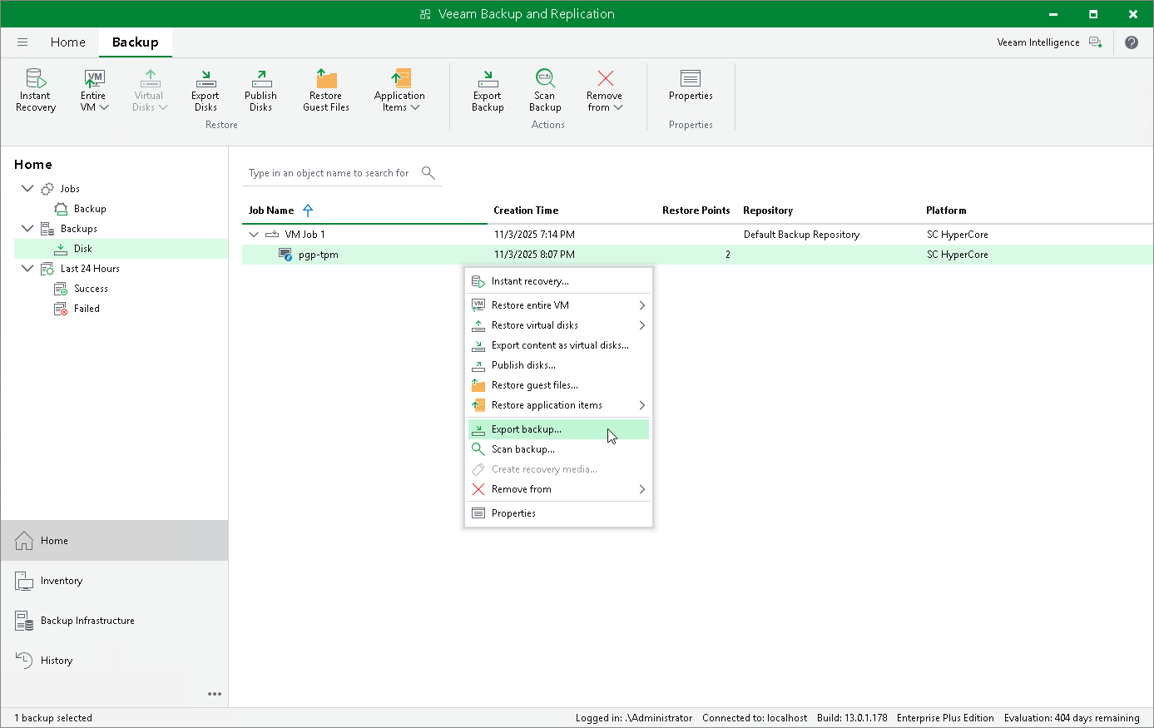Viewport: 1154px width, 728px height.
Task: Select Export backup... in context menu
Action: coord(527,429)
